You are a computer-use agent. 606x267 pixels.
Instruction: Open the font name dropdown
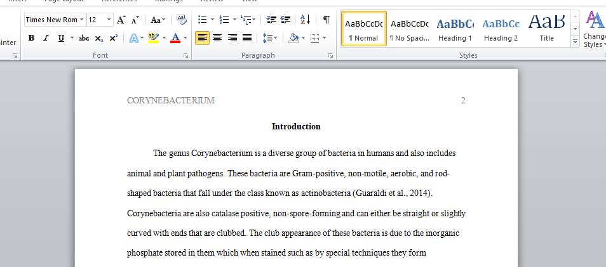tap(81, 20)
